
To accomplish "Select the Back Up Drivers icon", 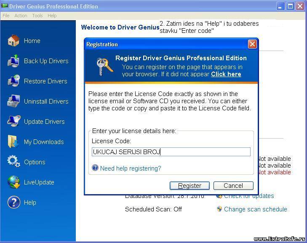I will click(x=13, y=61).
